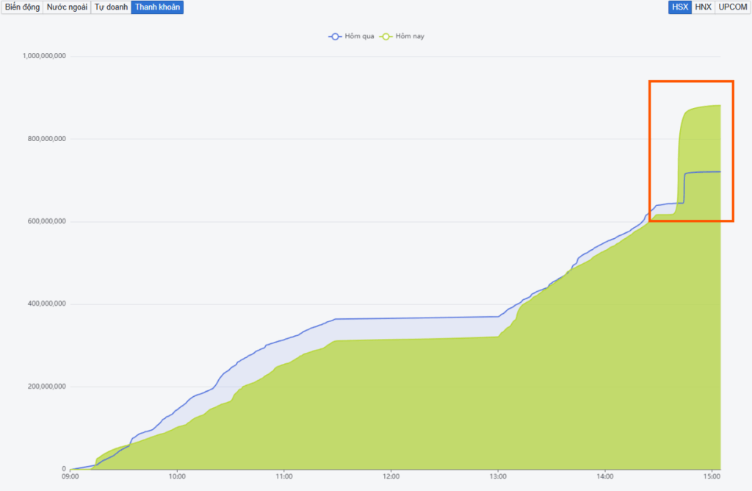Click the 10:00 time axis label
The image size is (752, 491).
pyautogui.click(x=177, y=476)
